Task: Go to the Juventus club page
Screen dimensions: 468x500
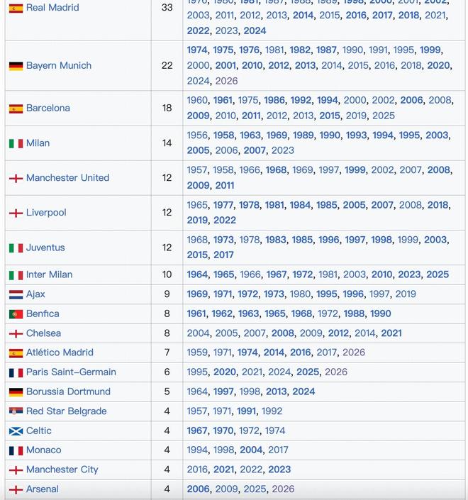Action: 45,248
